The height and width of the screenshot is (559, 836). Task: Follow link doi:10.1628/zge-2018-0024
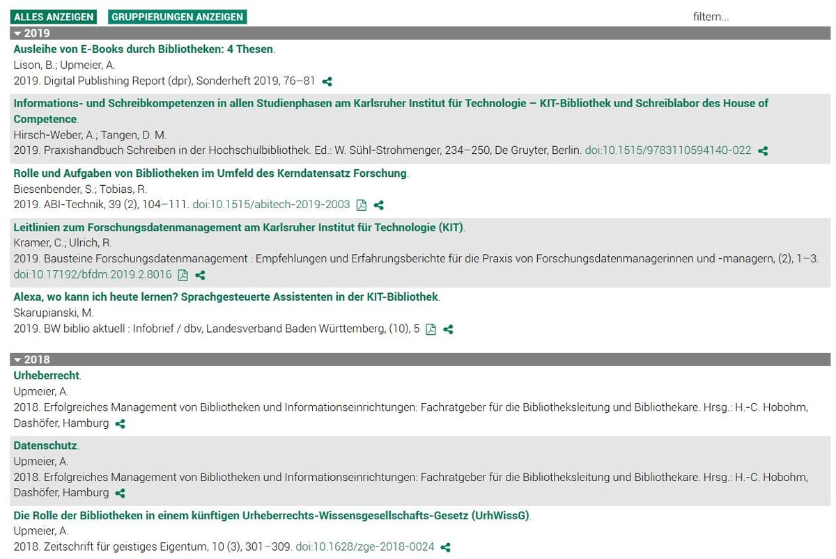[x=365, y=547]
